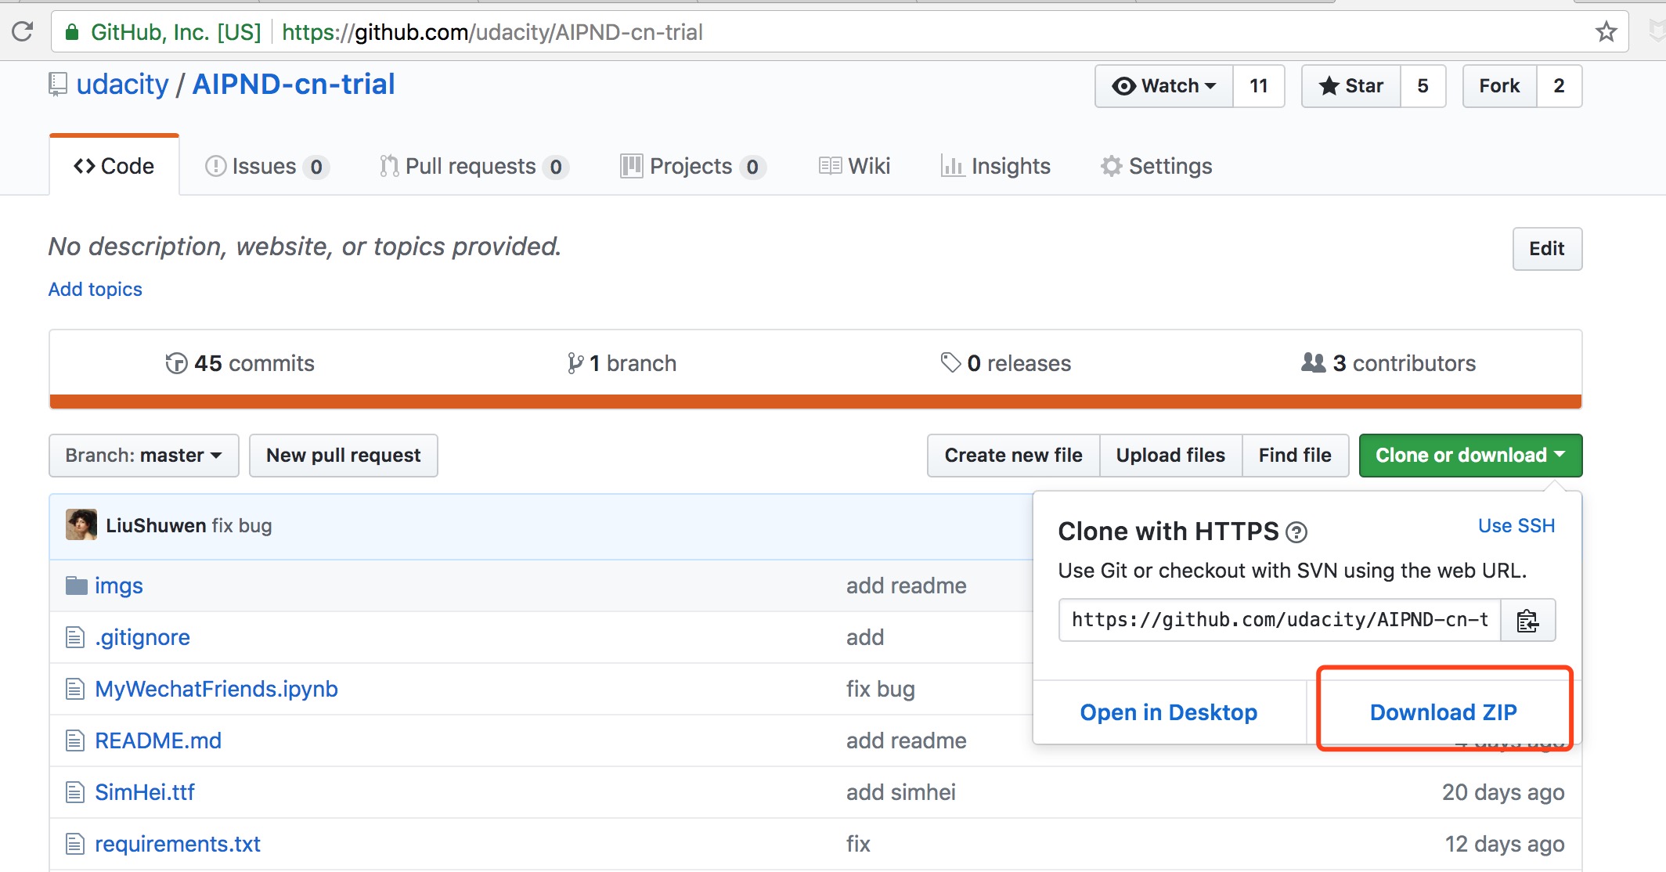Open the imgs folder
Image resolution: width=1666 pixels, height=872 pixels.
click(118, 586)
